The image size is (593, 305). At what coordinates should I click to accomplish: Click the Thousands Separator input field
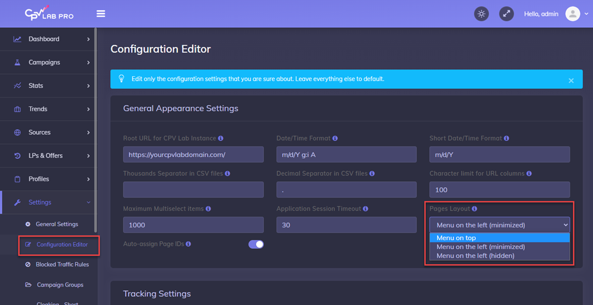tap(193, 190)
